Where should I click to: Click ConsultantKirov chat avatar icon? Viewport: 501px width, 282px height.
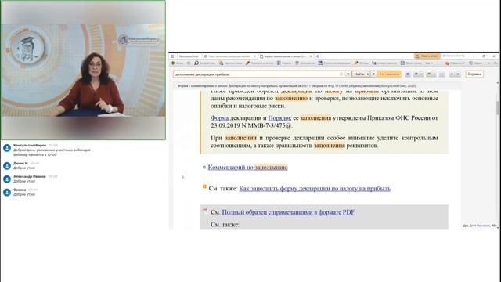[x=7, y=148]
